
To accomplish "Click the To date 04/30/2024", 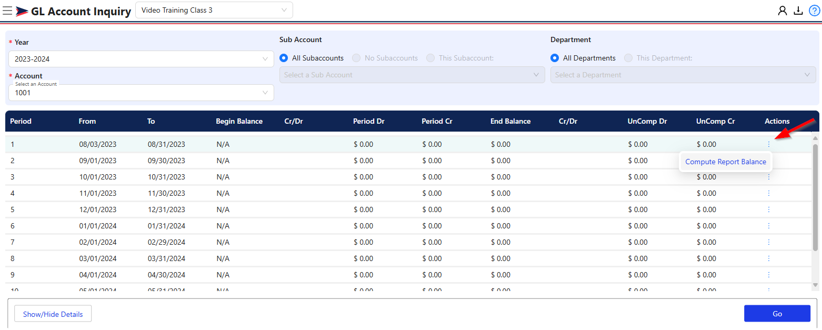I will pyautogui.click(x=166, y=275).
